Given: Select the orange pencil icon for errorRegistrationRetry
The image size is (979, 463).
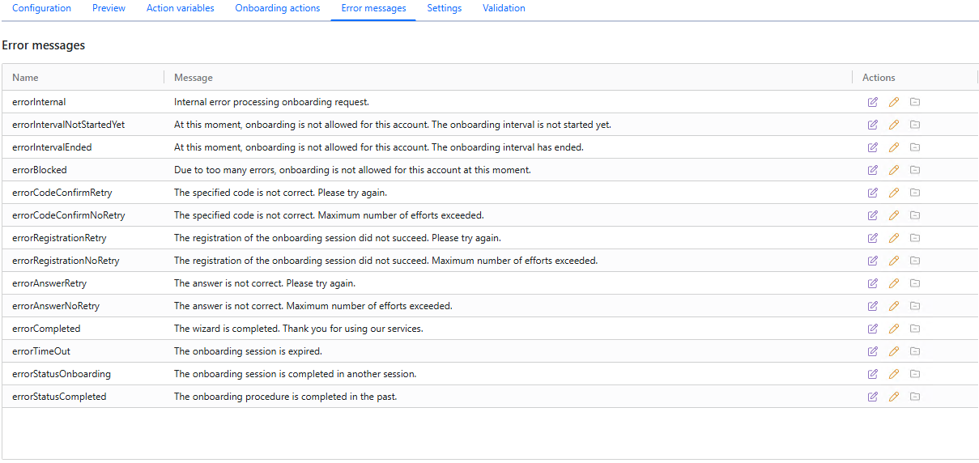Looking at the screenshot, I should pos(894,238).
